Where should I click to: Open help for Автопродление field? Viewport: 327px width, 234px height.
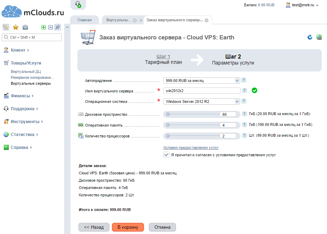tap(244, 80)
